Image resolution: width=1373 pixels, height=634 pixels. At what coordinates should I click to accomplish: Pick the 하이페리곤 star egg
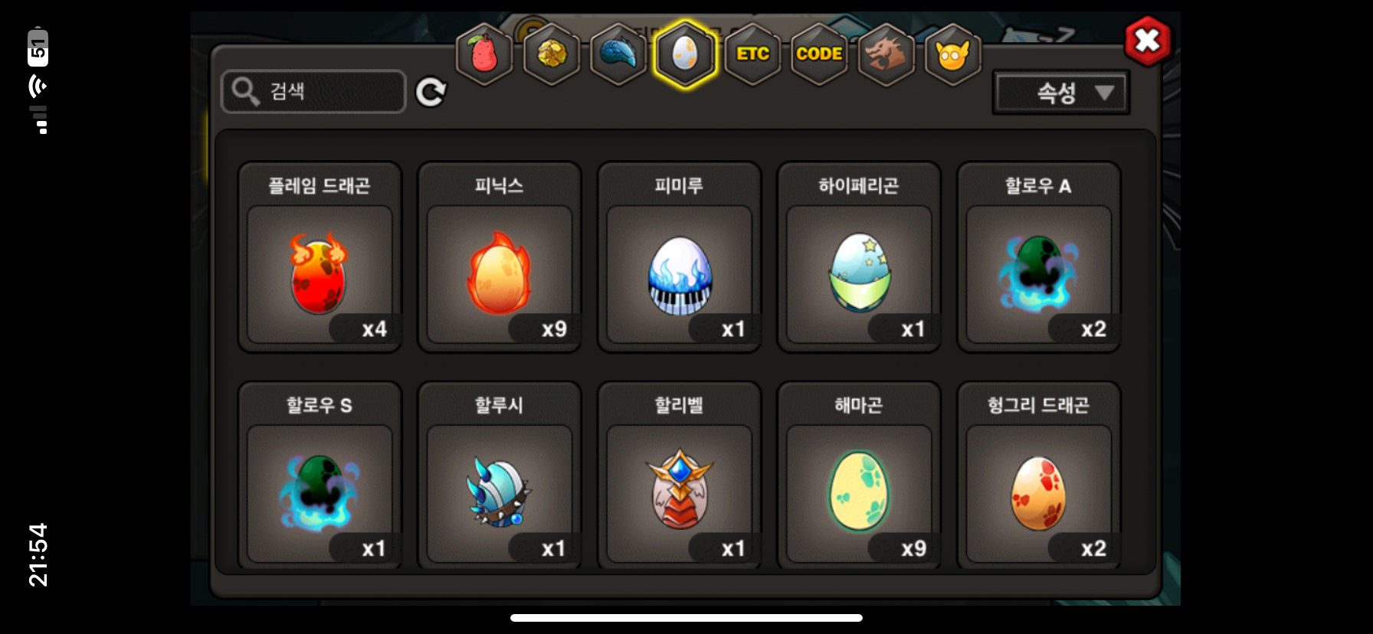coord(859,257)
